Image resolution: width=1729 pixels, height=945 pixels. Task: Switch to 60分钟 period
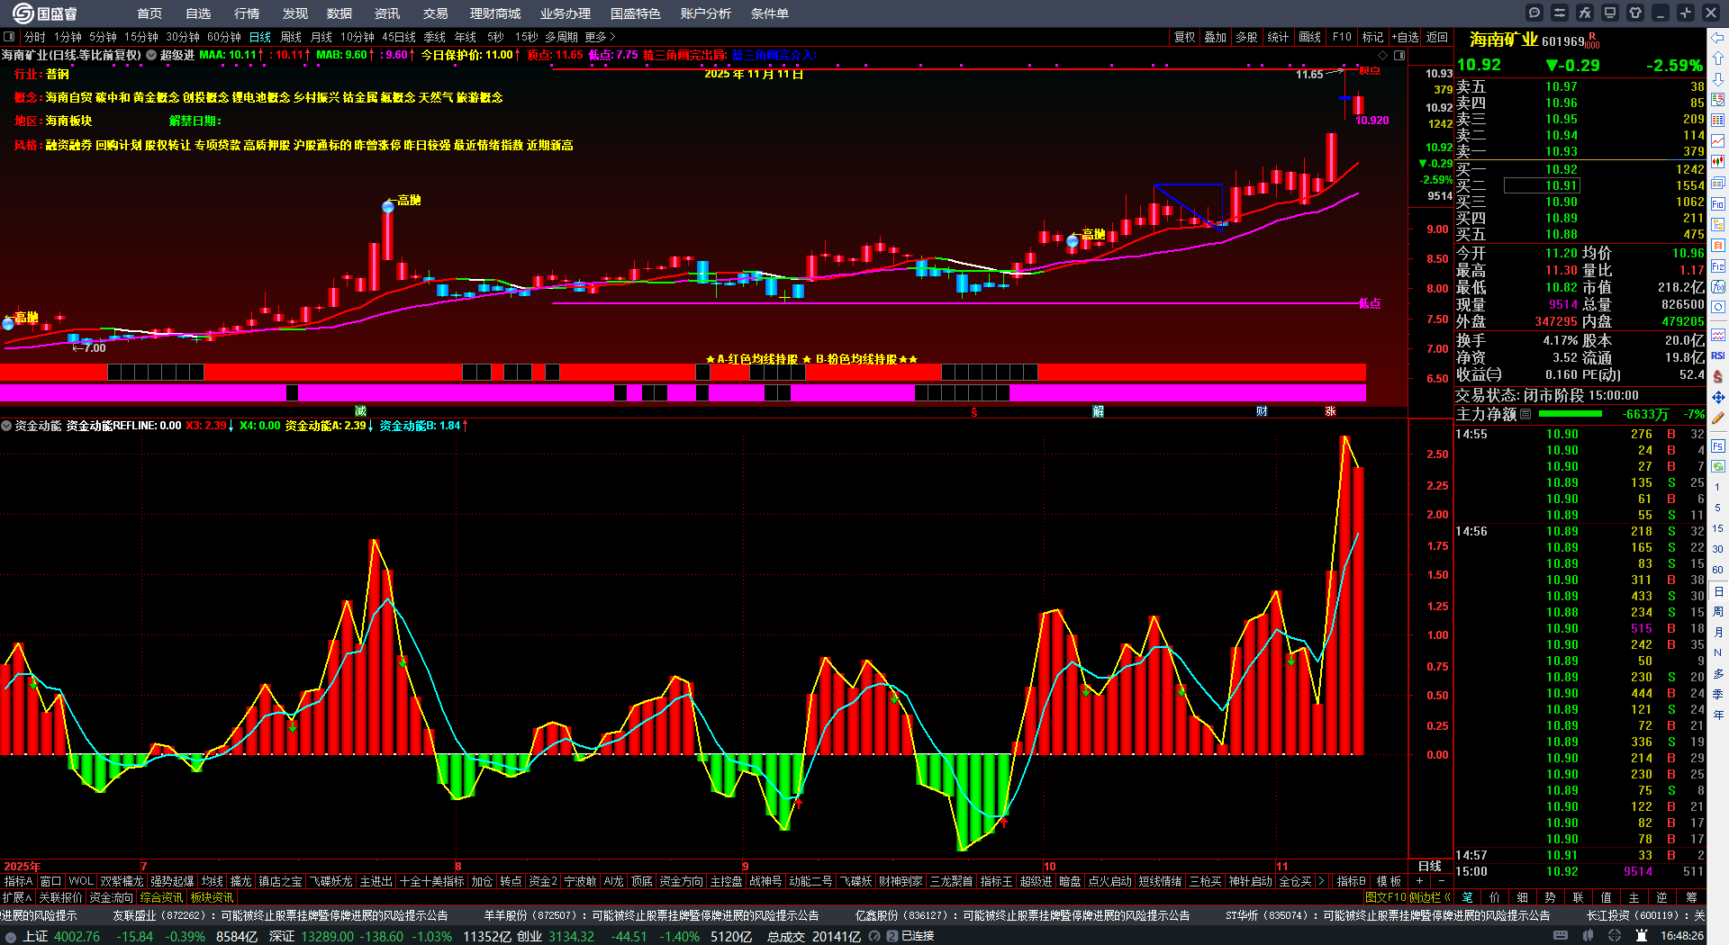224,37
